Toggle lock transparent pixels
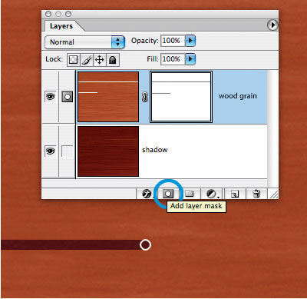This screenshot has height=299, width=307. point(74,60)
